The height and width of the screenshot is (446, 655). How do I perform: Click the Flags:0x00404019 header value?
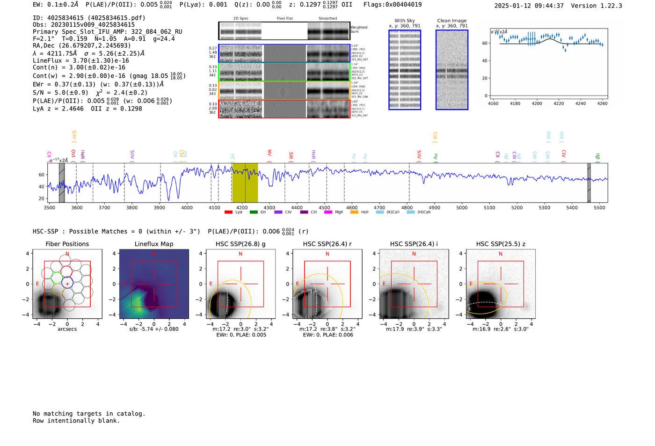(x=393, y=5)
